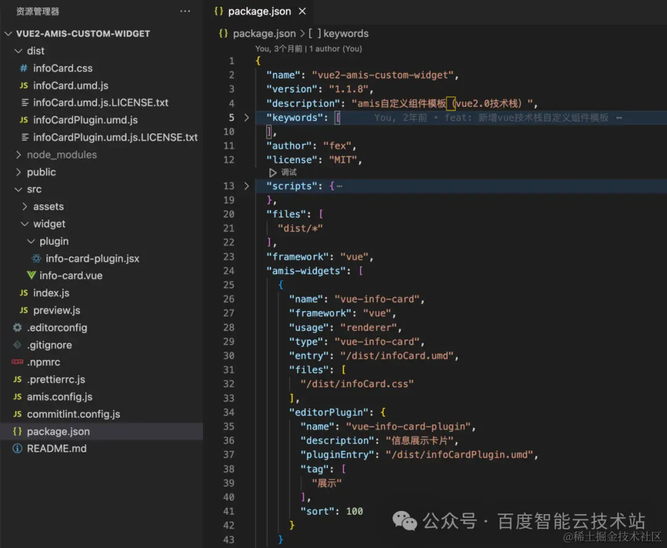Click line number 24 in the gutter
Screen dimensions: 667x548
click(229, 271)
